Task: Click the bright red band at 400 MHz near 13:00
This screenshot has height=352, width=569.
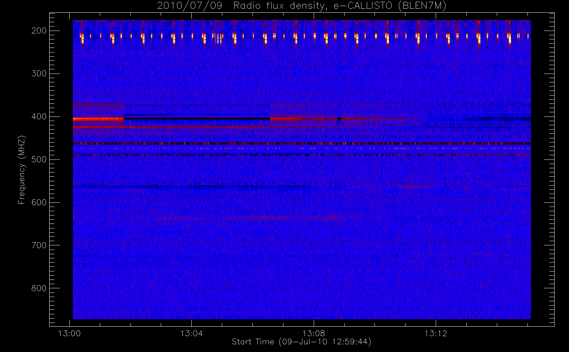Action: click(x=98, y=119)
